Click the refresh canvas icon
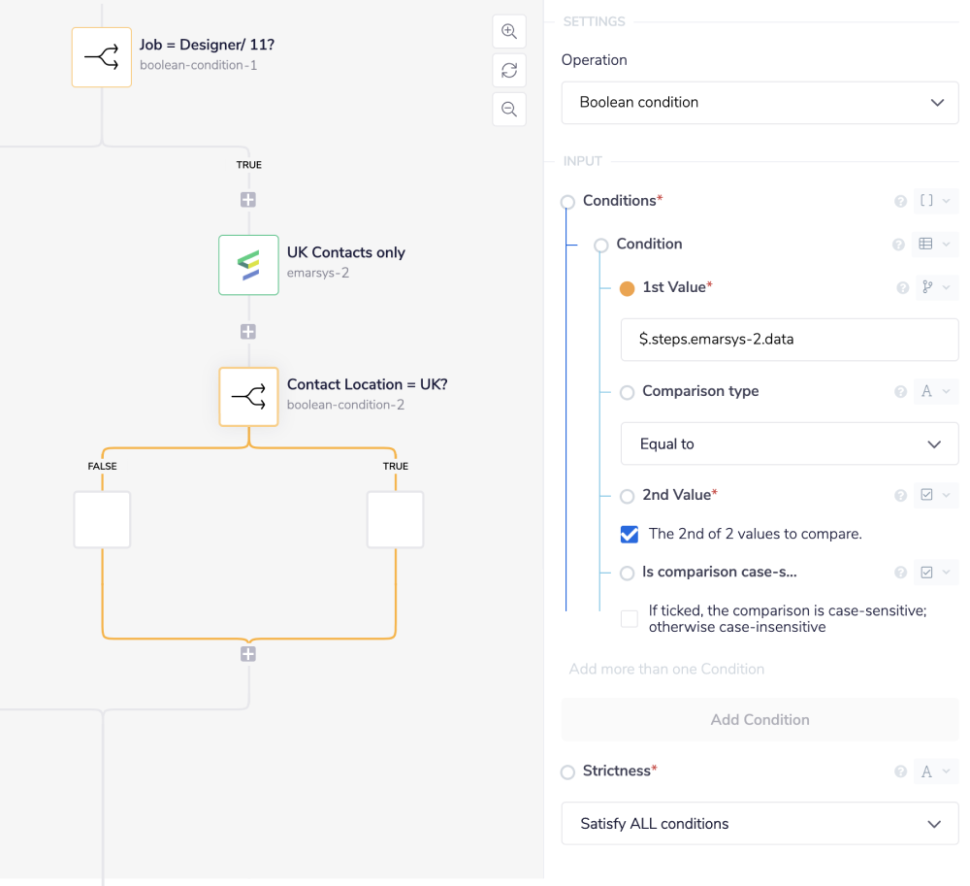Screen dimensions: 970x886 [509, 70]
